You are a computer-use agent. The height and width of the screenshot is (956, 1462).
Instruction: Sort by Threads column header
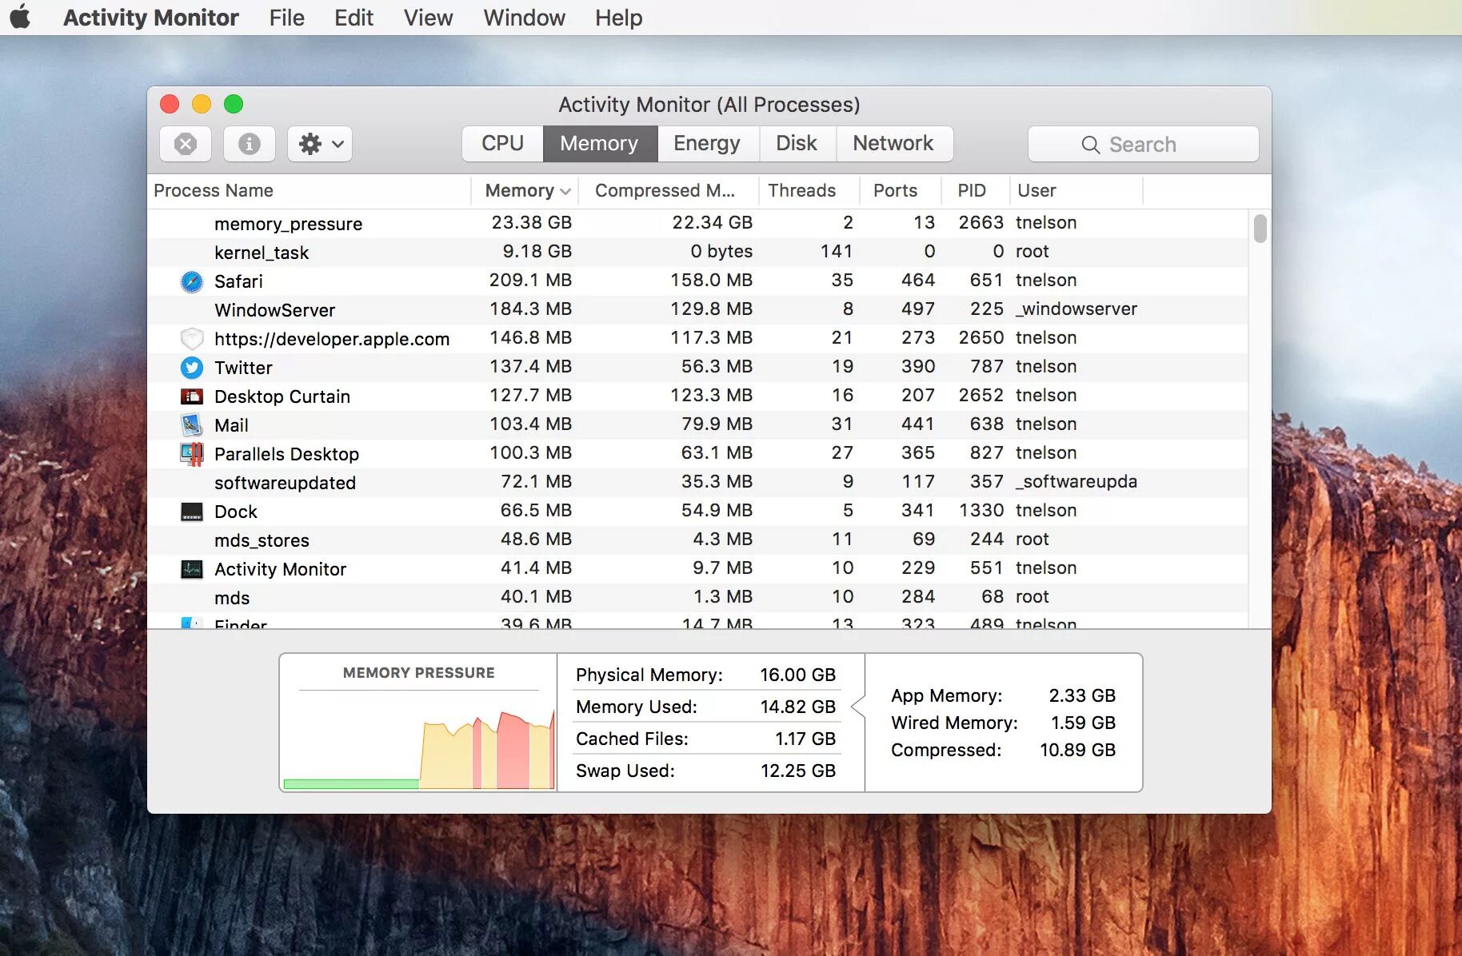809,190
